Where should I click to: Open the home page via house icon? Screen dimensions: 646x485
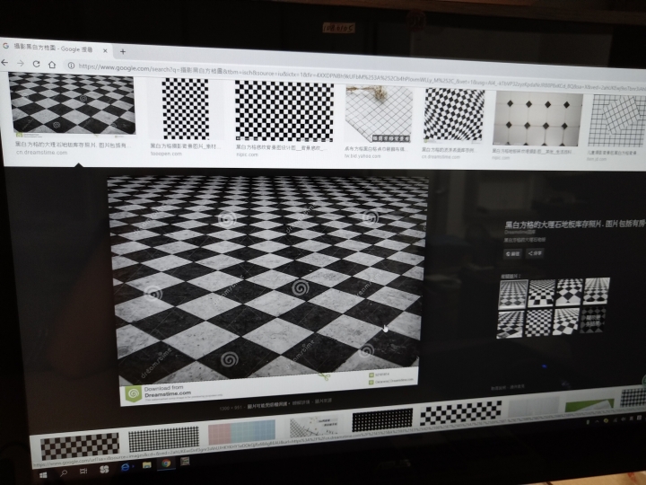pos(52,65)
